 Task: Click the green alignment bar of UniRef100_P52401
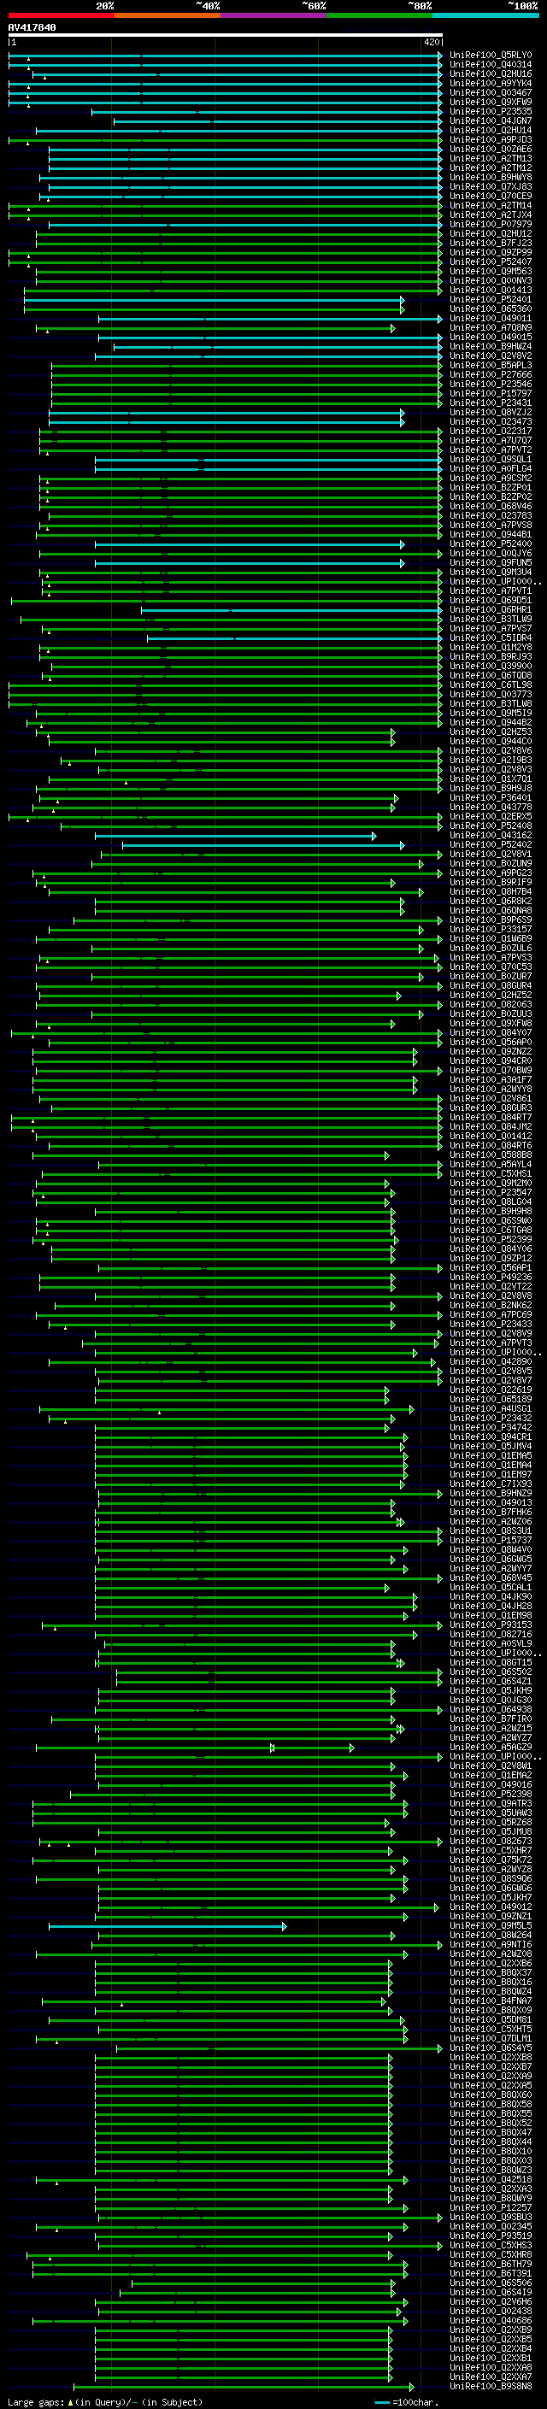tap(215, 300)
